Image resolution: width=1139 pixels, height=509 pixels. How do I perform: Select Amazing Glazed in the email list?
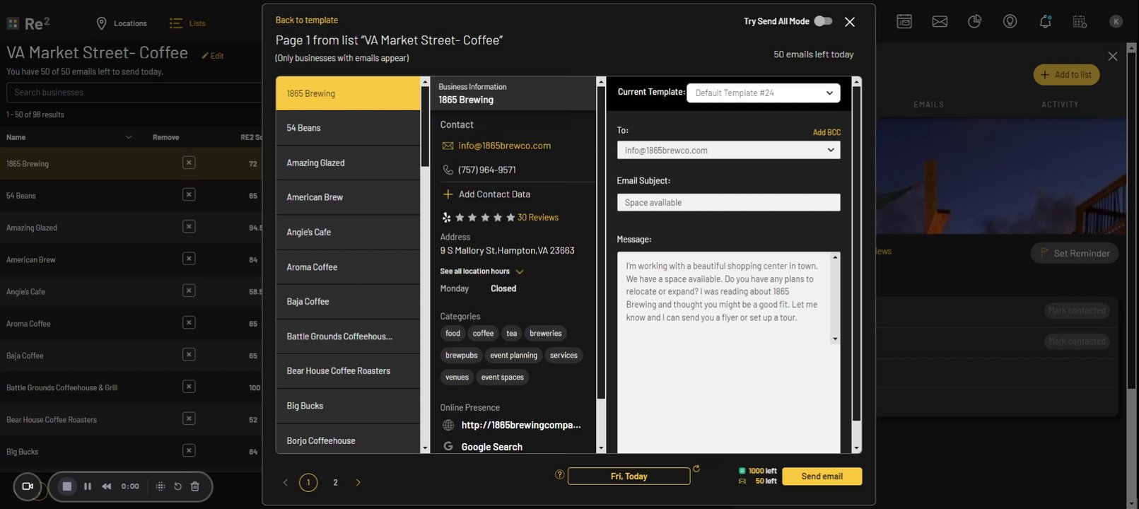click(x=348, y=163)
